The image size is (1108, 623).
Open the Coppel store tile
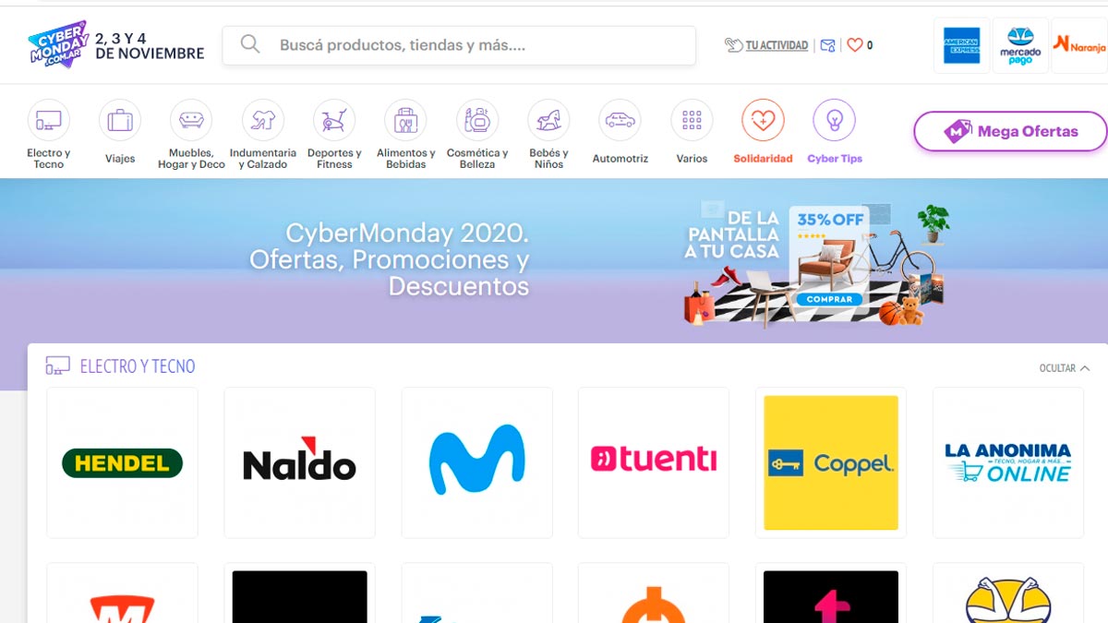(x=831, y=462)
